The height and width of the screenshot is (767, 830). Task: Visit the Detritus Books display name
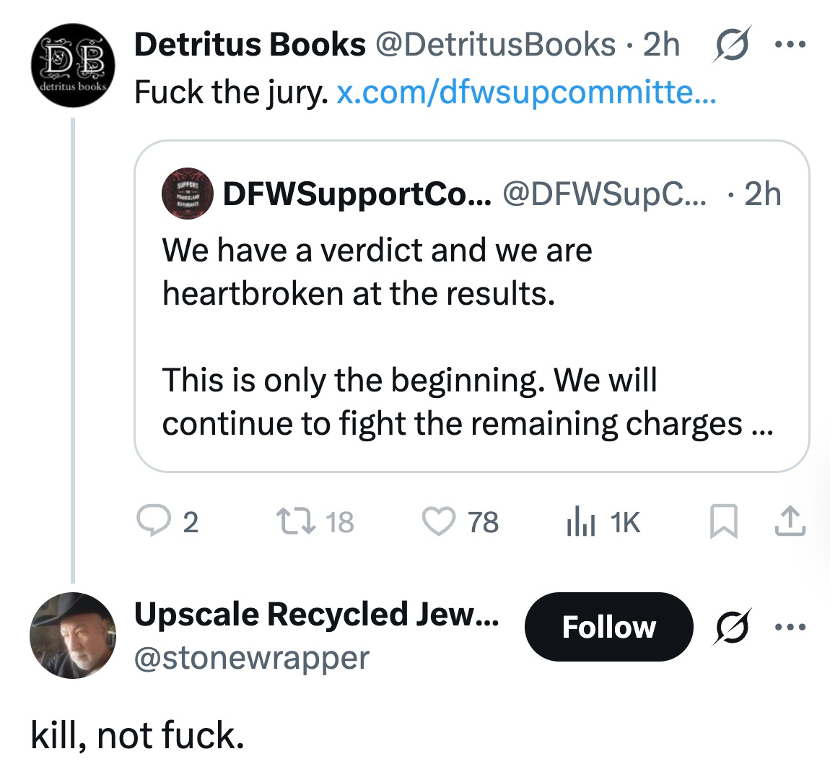click(x=250, y=45)
